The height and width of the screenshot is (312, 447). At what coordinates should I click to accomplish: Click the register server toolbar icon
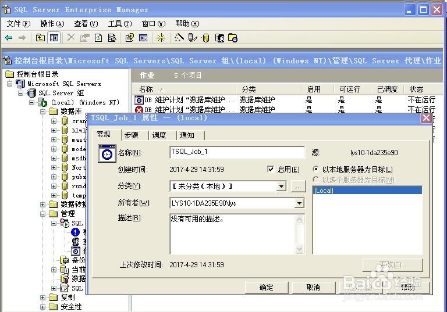pyautogui.click(x=193, y=38)
